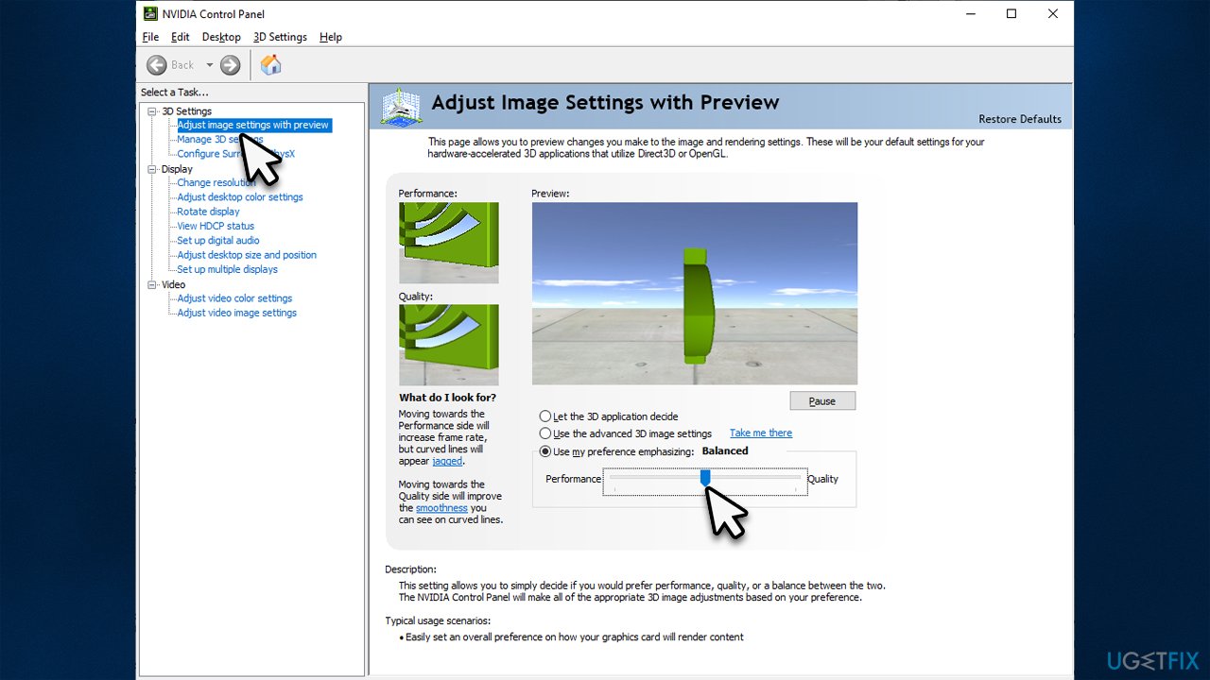
Task: Click the 3D preview image
Action: point(695,294)
